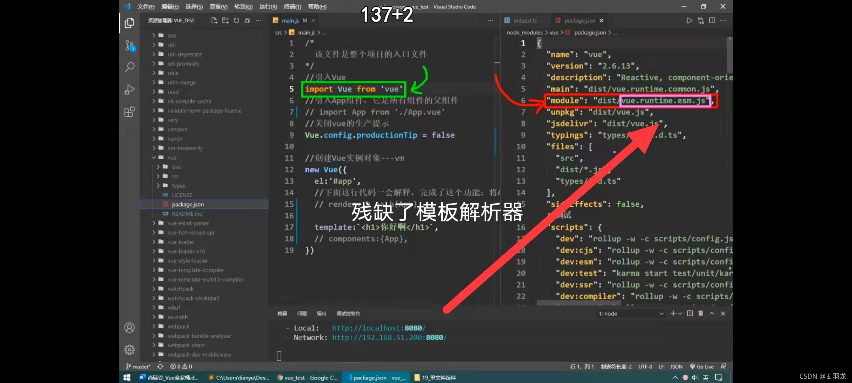This screenshot has height=383, width=852.
Task: Collapse all folders in the explorer
Action: (x=247, y=21)
